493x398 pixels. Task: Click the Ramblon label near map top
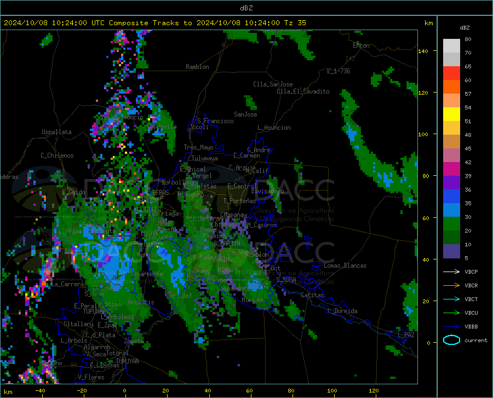197,67
